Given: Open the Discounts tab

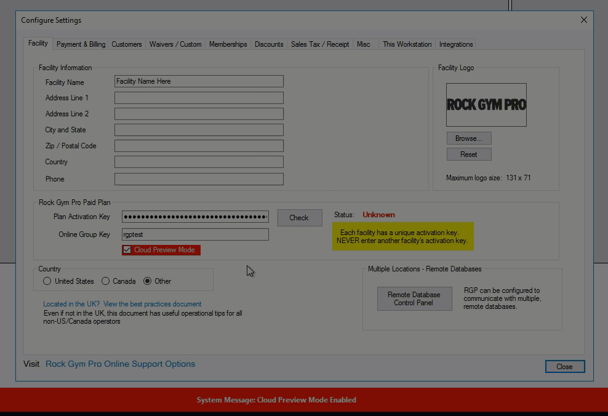Looking at the screenshot, I should (269, 44).
